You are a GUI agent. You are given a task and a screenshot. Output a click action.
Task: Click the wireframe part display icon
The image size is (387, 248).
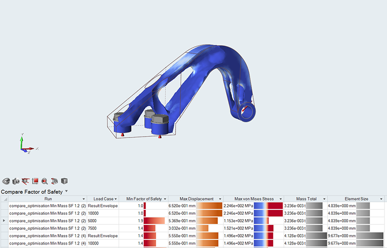[54, 181]
